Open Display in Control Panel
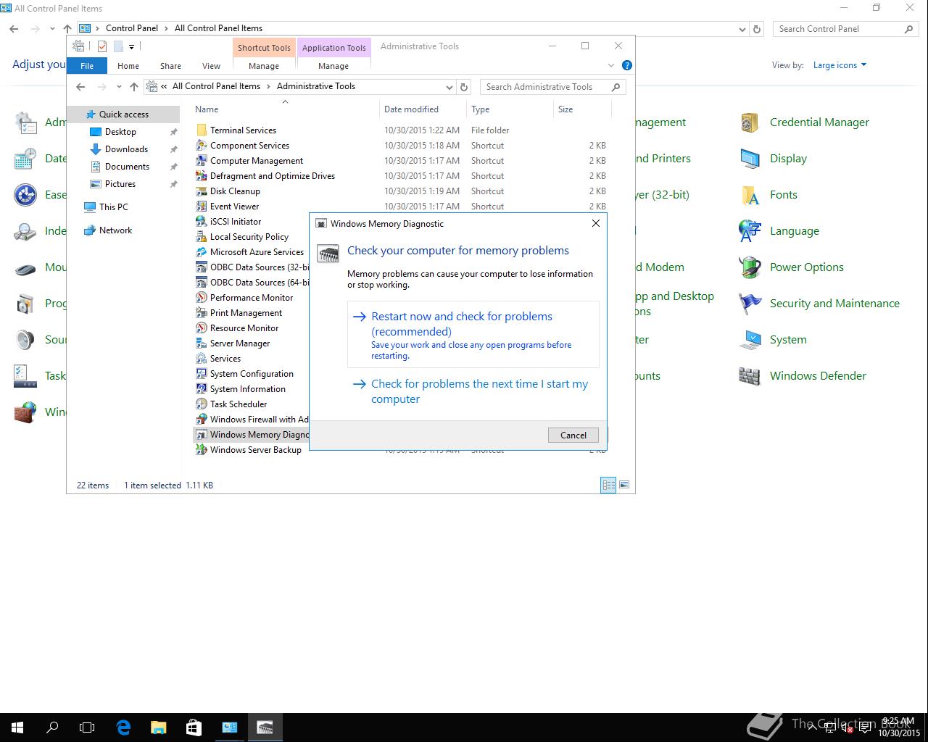The height and width of the screenshot is (742, 928). (x=774, y=159)
